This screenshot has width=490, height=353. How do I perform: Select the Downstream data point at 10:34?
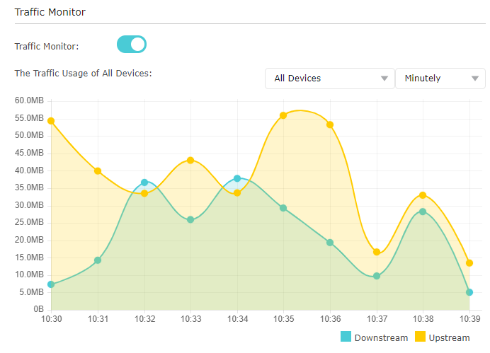[x=237, y=178]
